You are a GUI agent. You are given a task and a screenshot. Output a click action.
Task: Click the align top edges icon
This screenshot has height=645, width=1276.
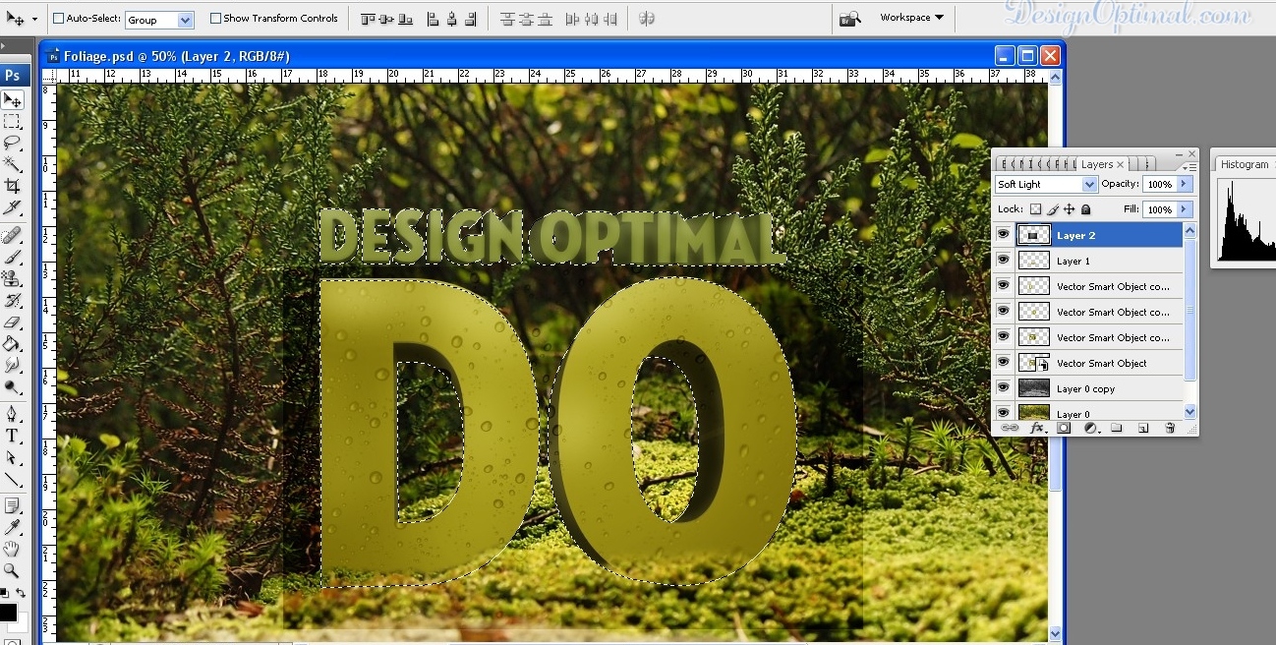(x=369, y=18)
